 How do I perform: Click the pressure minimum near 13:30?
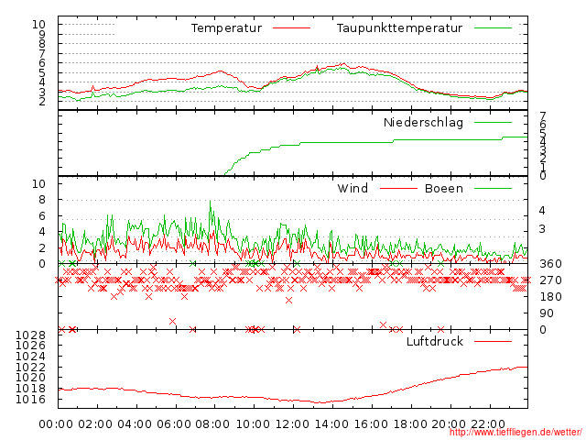[322, 403]
